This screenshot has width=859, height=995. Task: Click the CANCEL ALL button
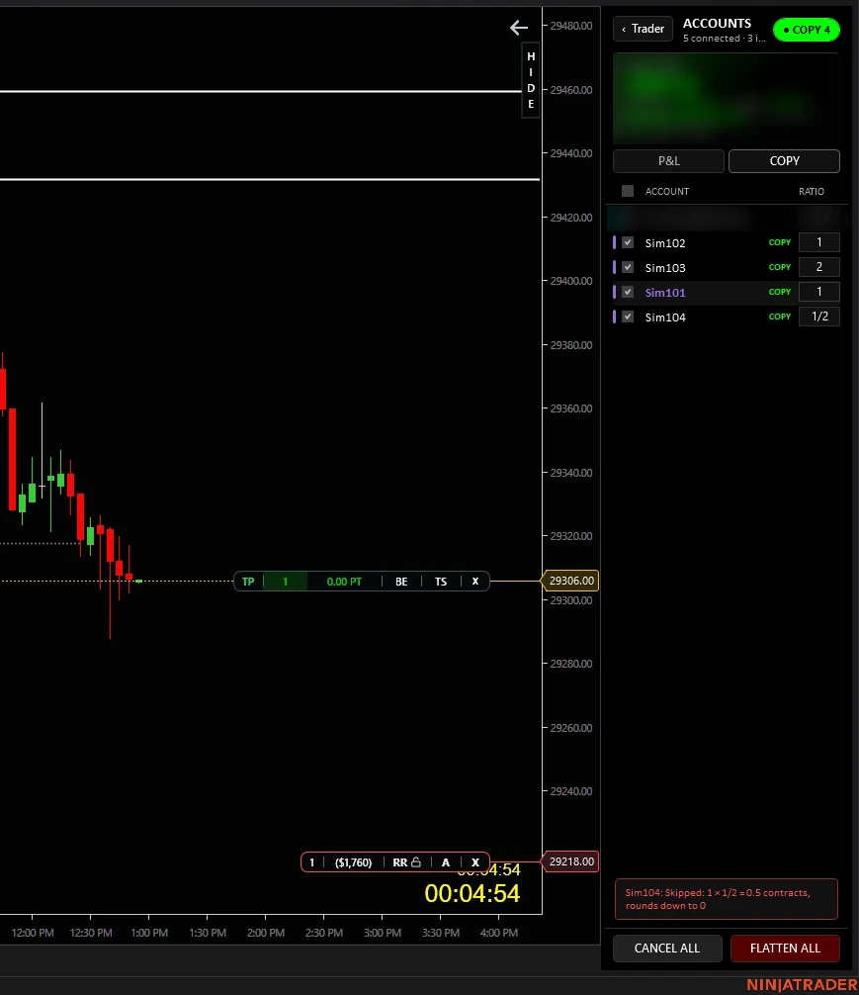667,949
